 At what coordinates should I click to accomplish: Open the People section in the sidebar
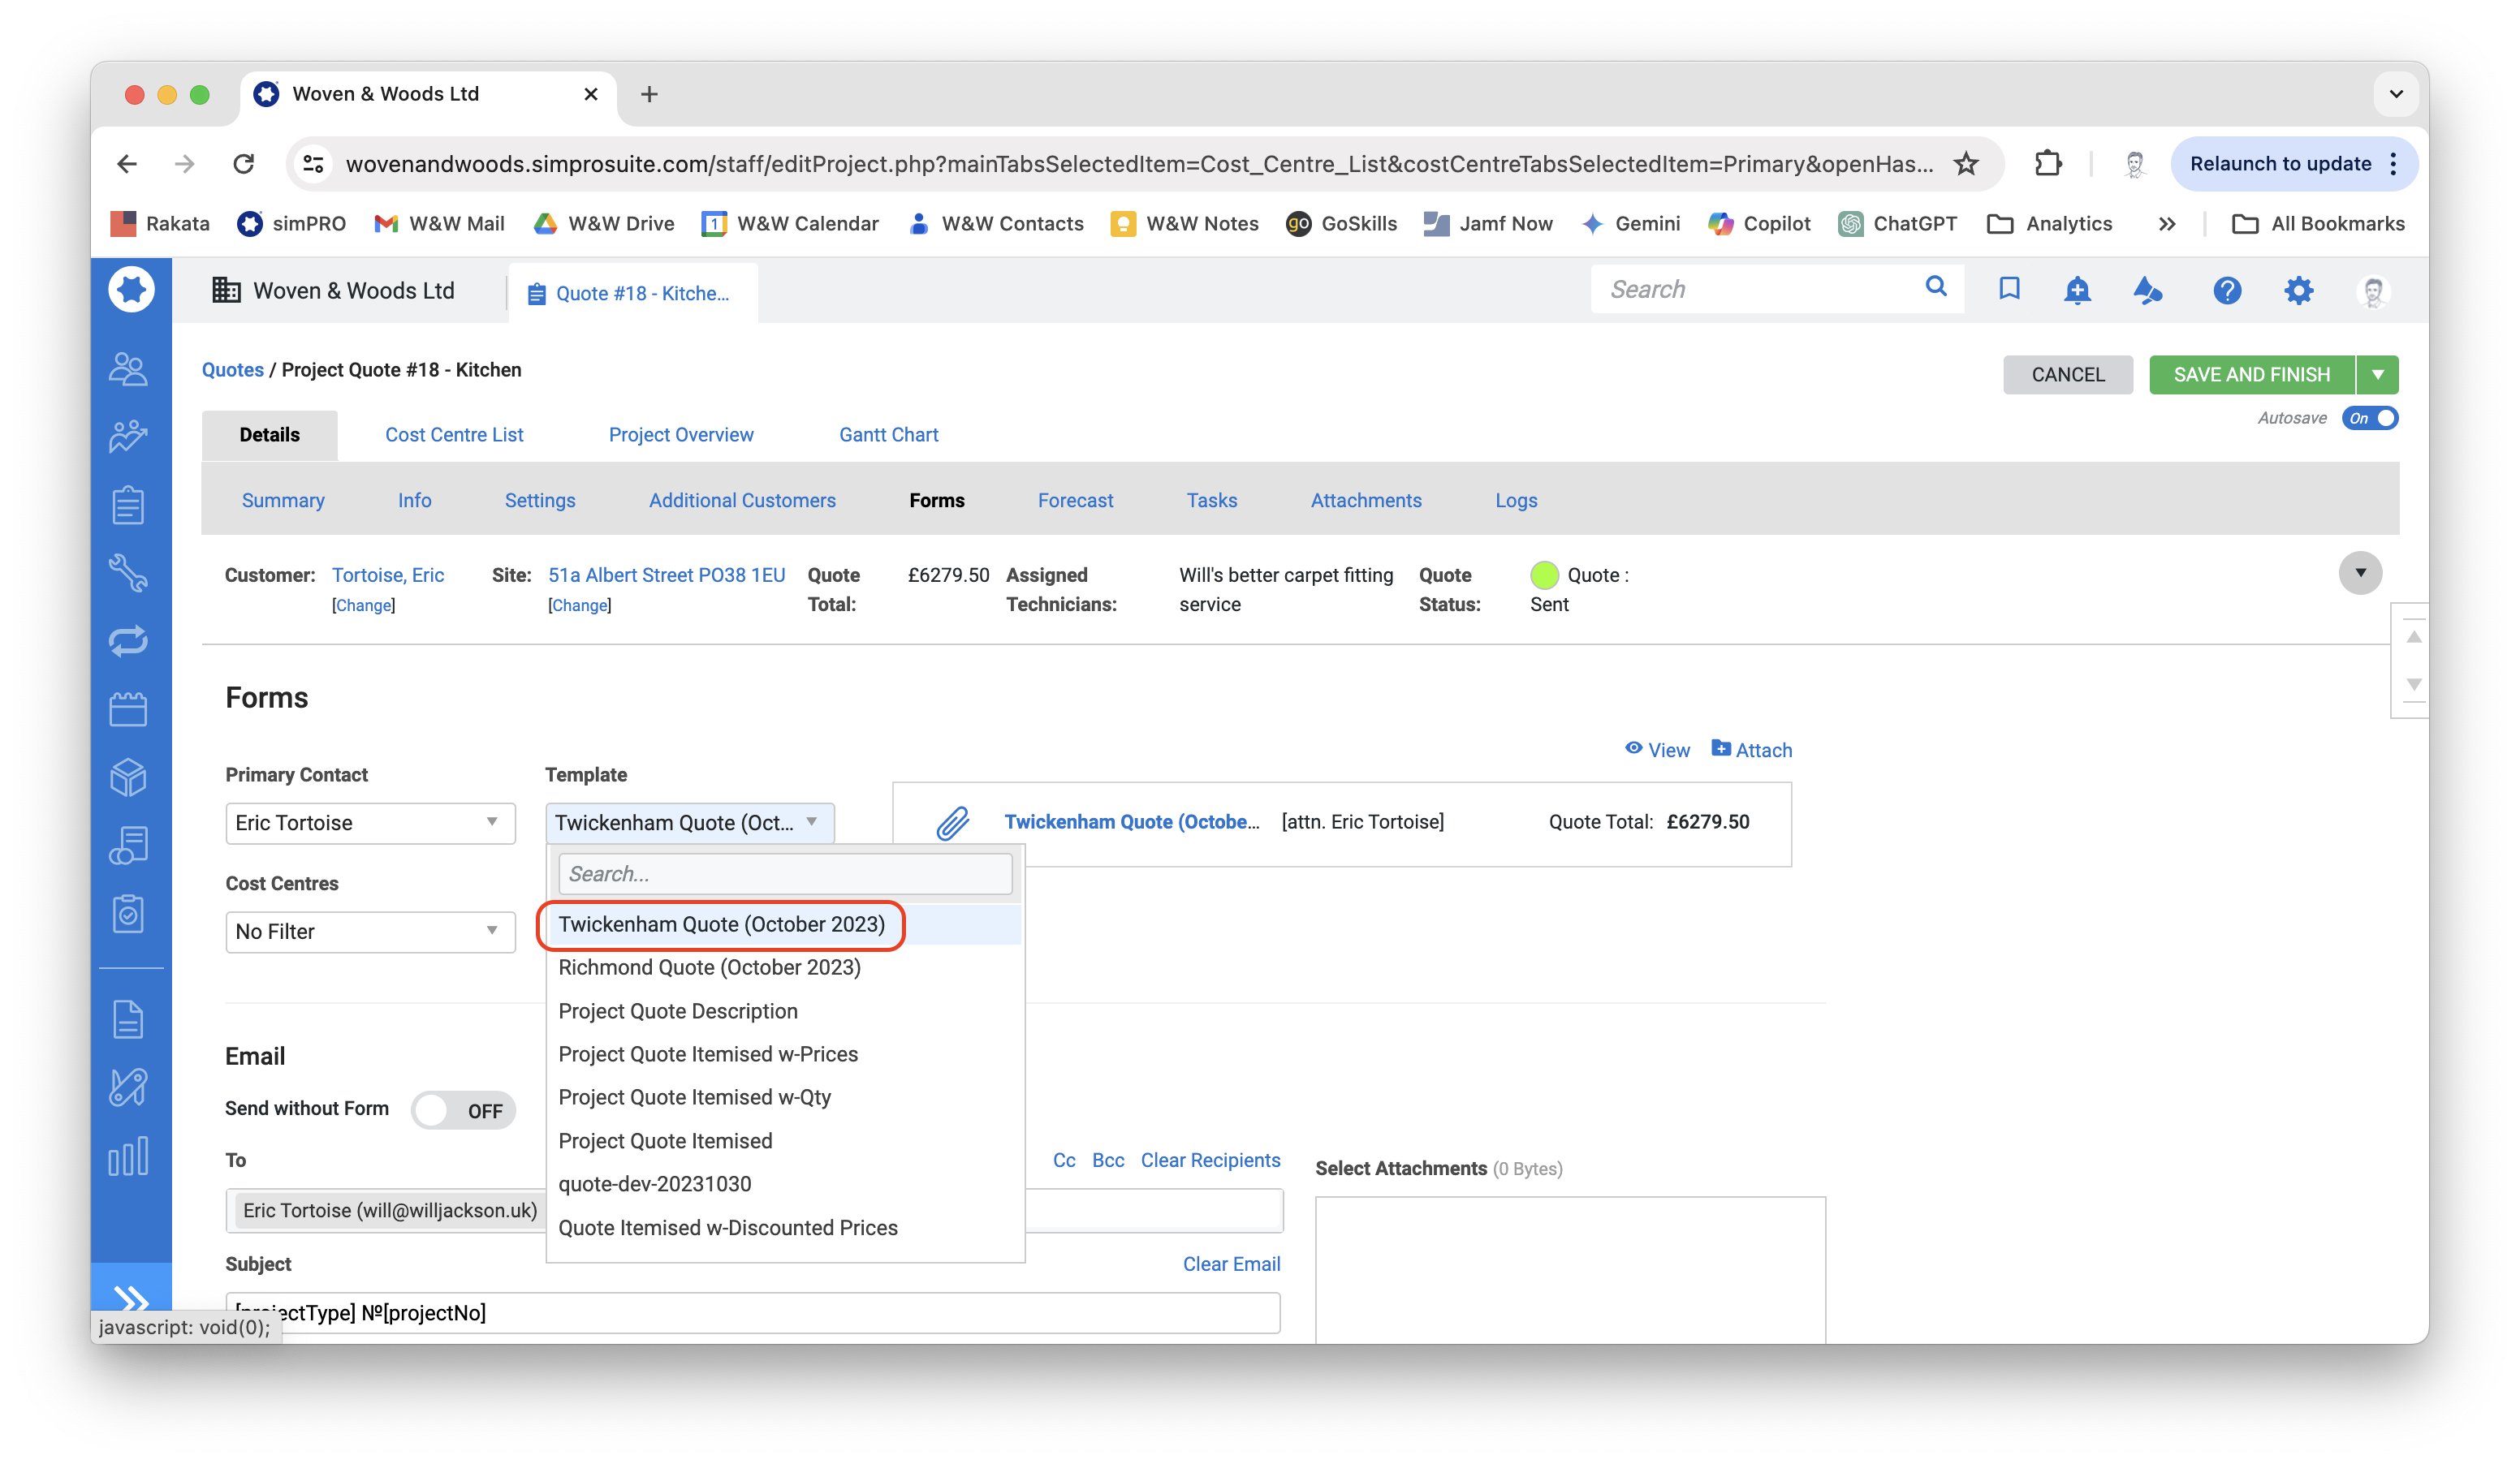[128, 370]
